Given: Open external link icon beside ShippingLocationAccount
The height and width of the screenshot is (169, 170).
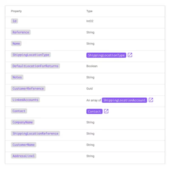Looking at the screenshot, I should click(x=151, y=100).
